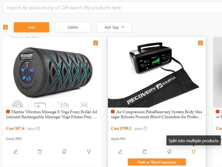This screenshot has height=167, width=222.
Task: Click Push to WooCommerce button
Action: click(x=157, y=162)
